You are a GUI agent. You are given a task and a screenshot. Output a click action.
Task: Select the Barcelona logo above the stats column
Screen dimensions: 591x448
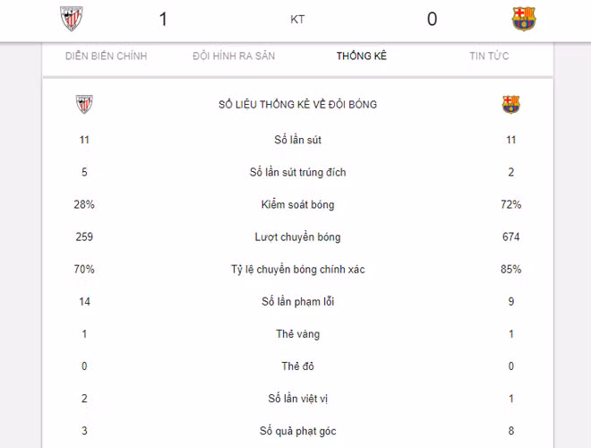tap(511, 105)
